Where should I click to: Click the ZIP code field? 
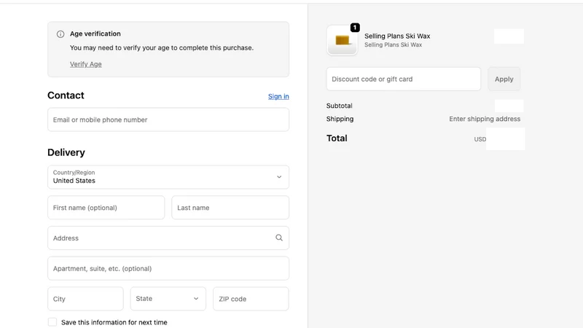251,299
